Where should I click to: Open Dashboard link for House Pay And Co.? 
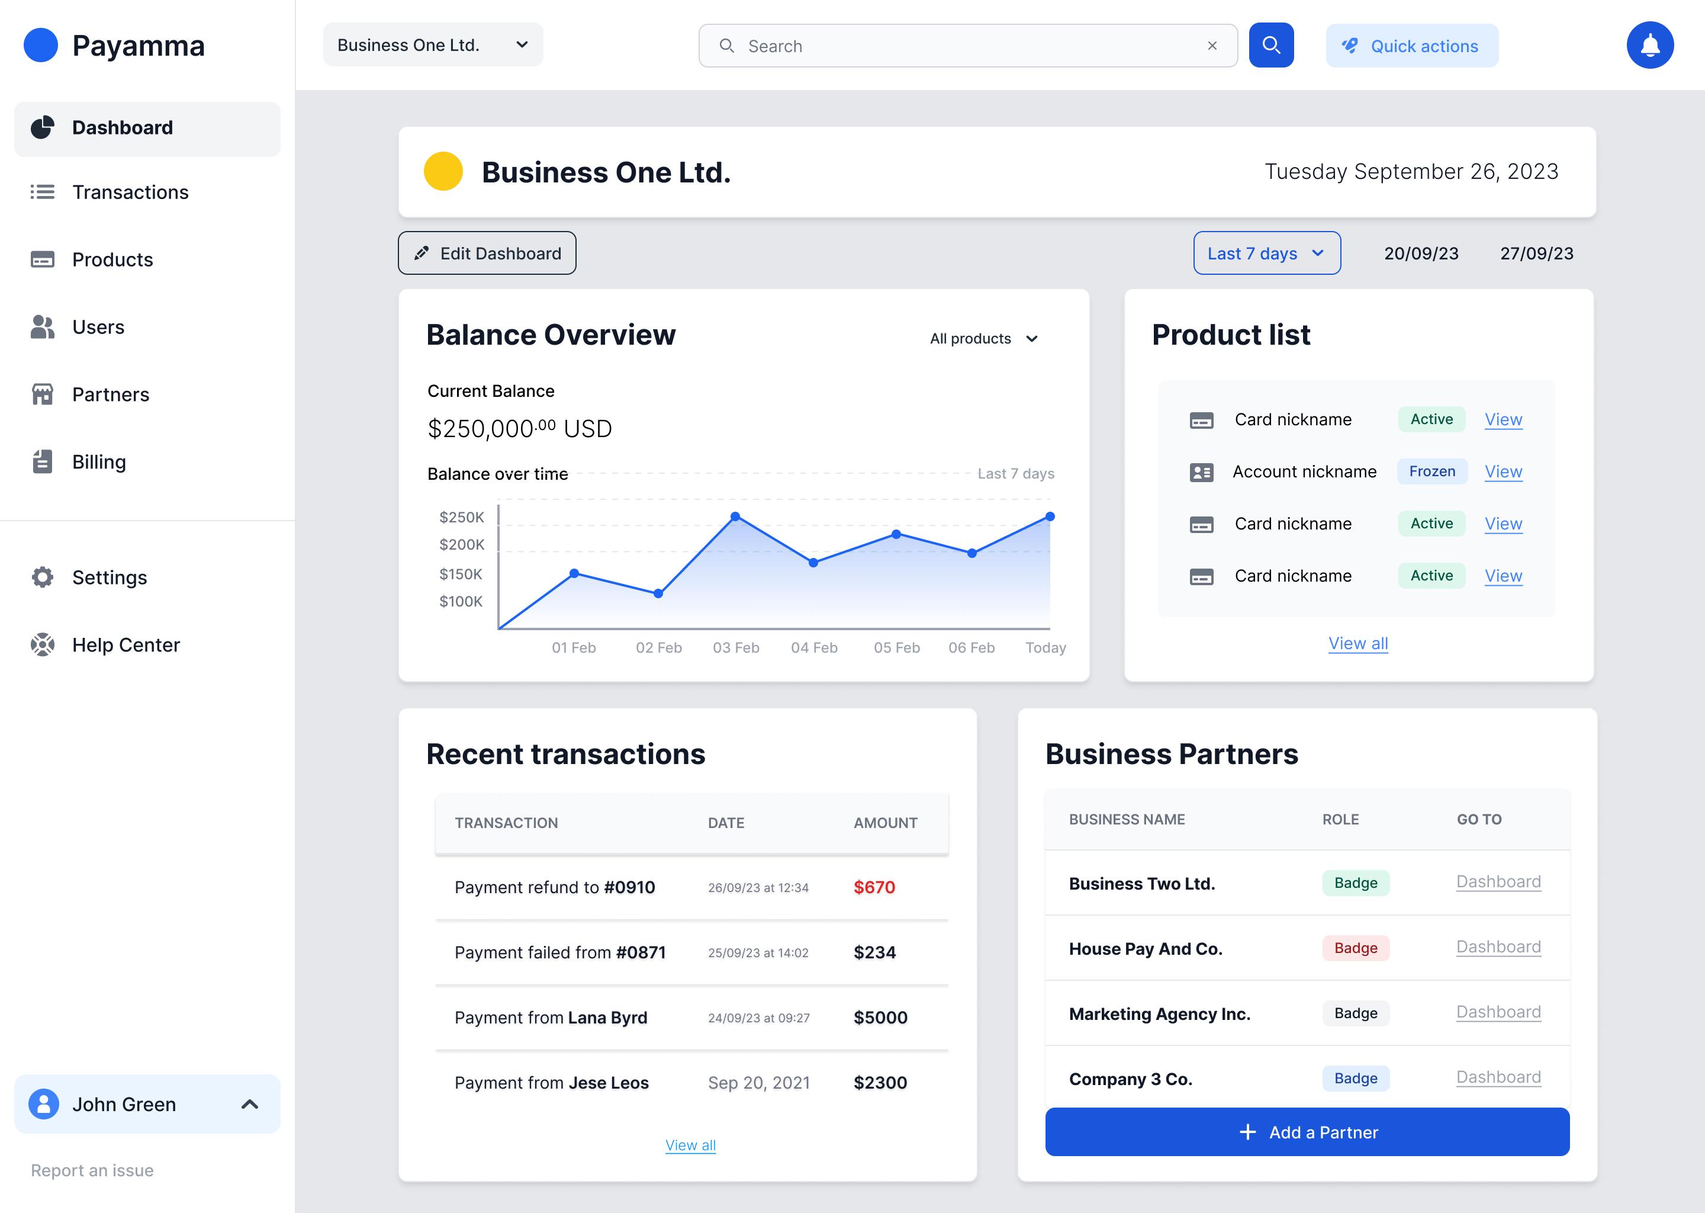pyautogui.click(x=1497, y=947)
